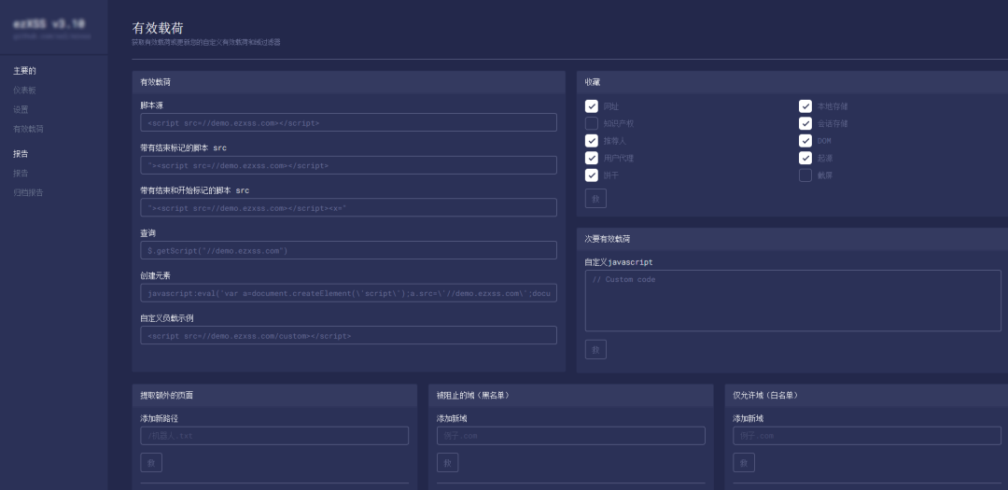Uncheck the 网址 checkbox

click(592, 106)
